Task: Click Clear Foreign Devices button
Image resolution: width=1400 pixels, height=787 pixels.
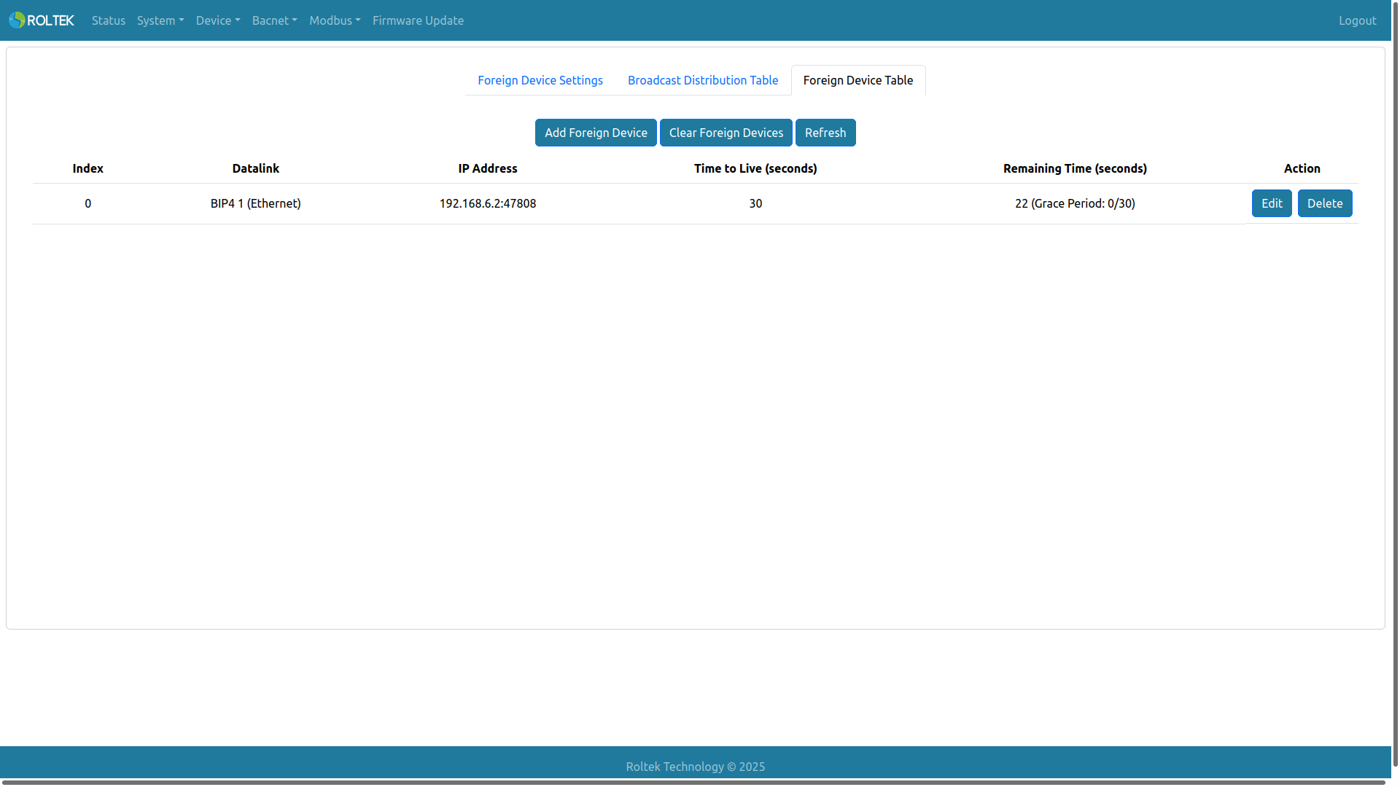Action: pyautogui.click(x=726, y=133)
